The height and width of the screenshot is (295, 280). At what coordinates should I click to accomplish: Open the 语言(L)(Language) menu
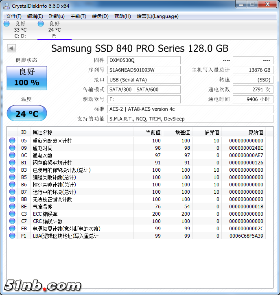click(x=157, y=16)
